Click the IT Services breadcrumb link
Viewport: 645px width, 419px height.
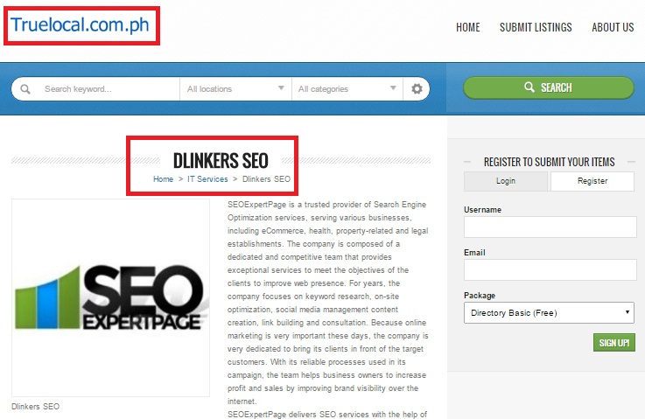click(207, 179)
